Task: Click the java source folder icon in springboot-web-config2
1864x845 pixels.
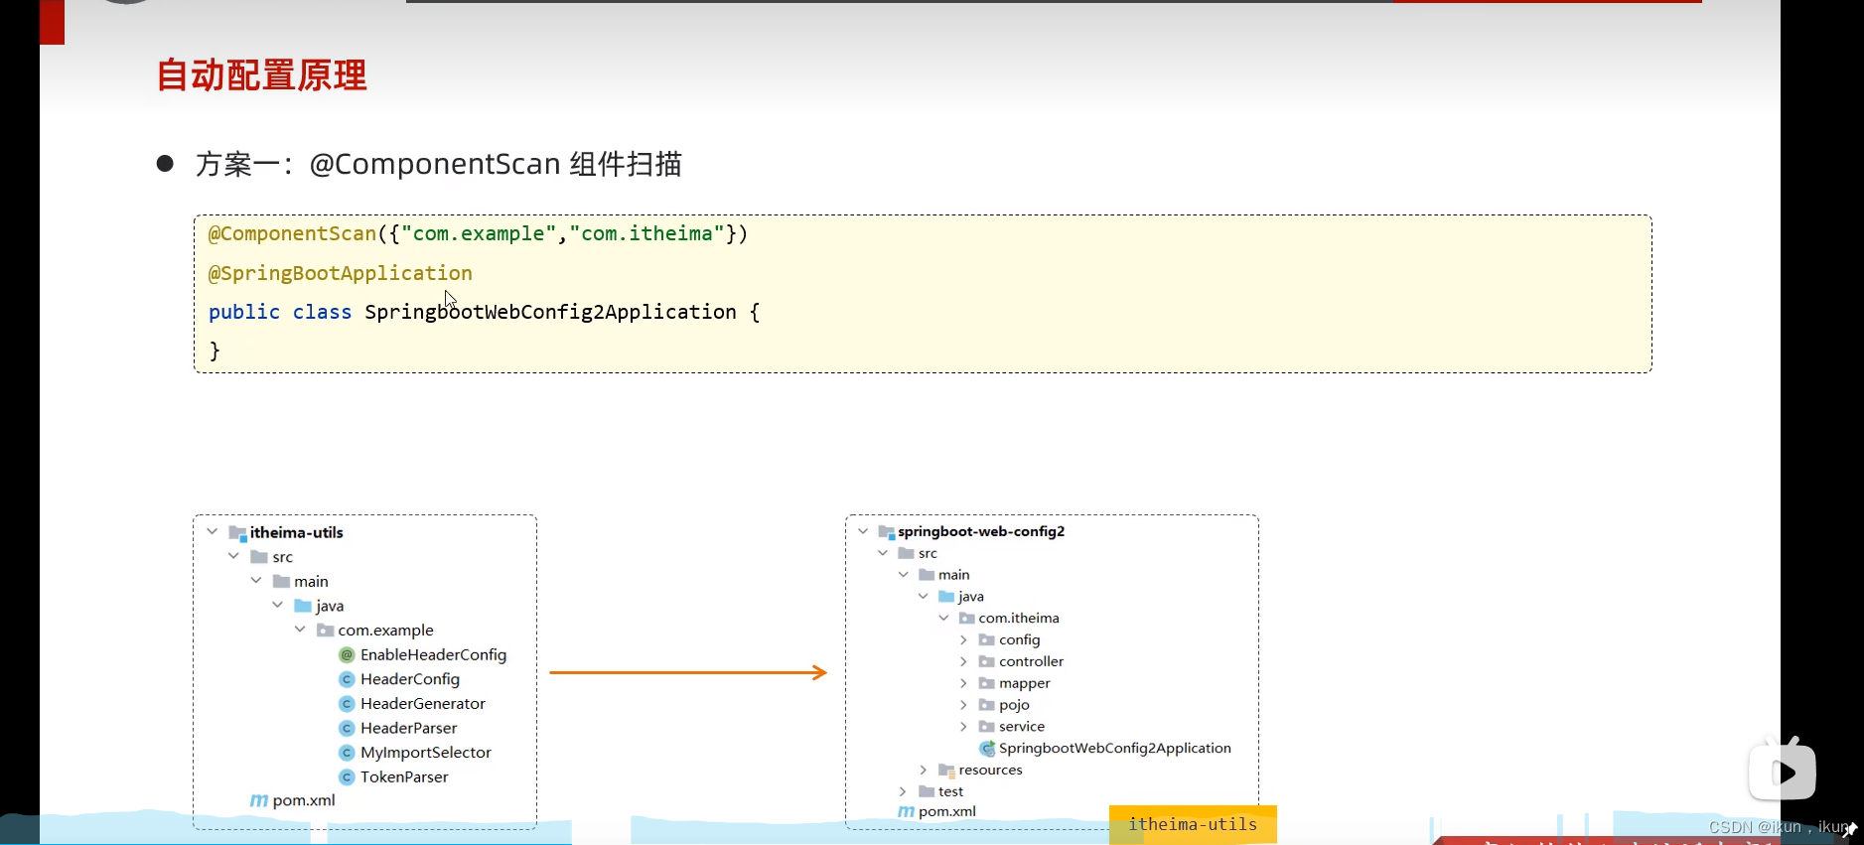Action: (946, 596)
